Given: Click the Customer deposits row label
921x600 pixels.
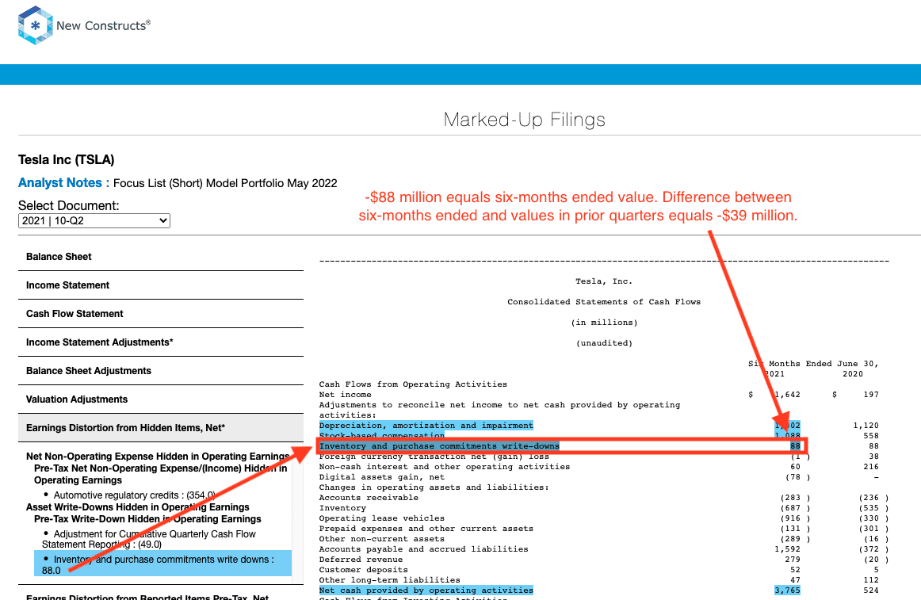Looking at the screenshot, I should tap(364, 569).
